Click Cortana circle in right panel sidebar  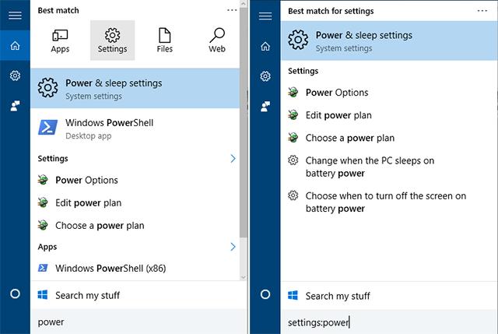(x=265, y=294)
